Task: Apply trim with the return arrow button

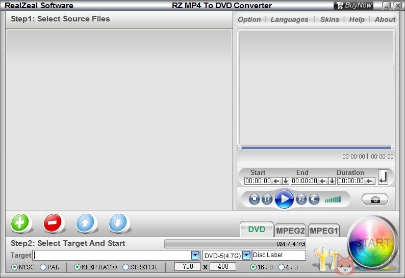Action: [x=383, y=177]
